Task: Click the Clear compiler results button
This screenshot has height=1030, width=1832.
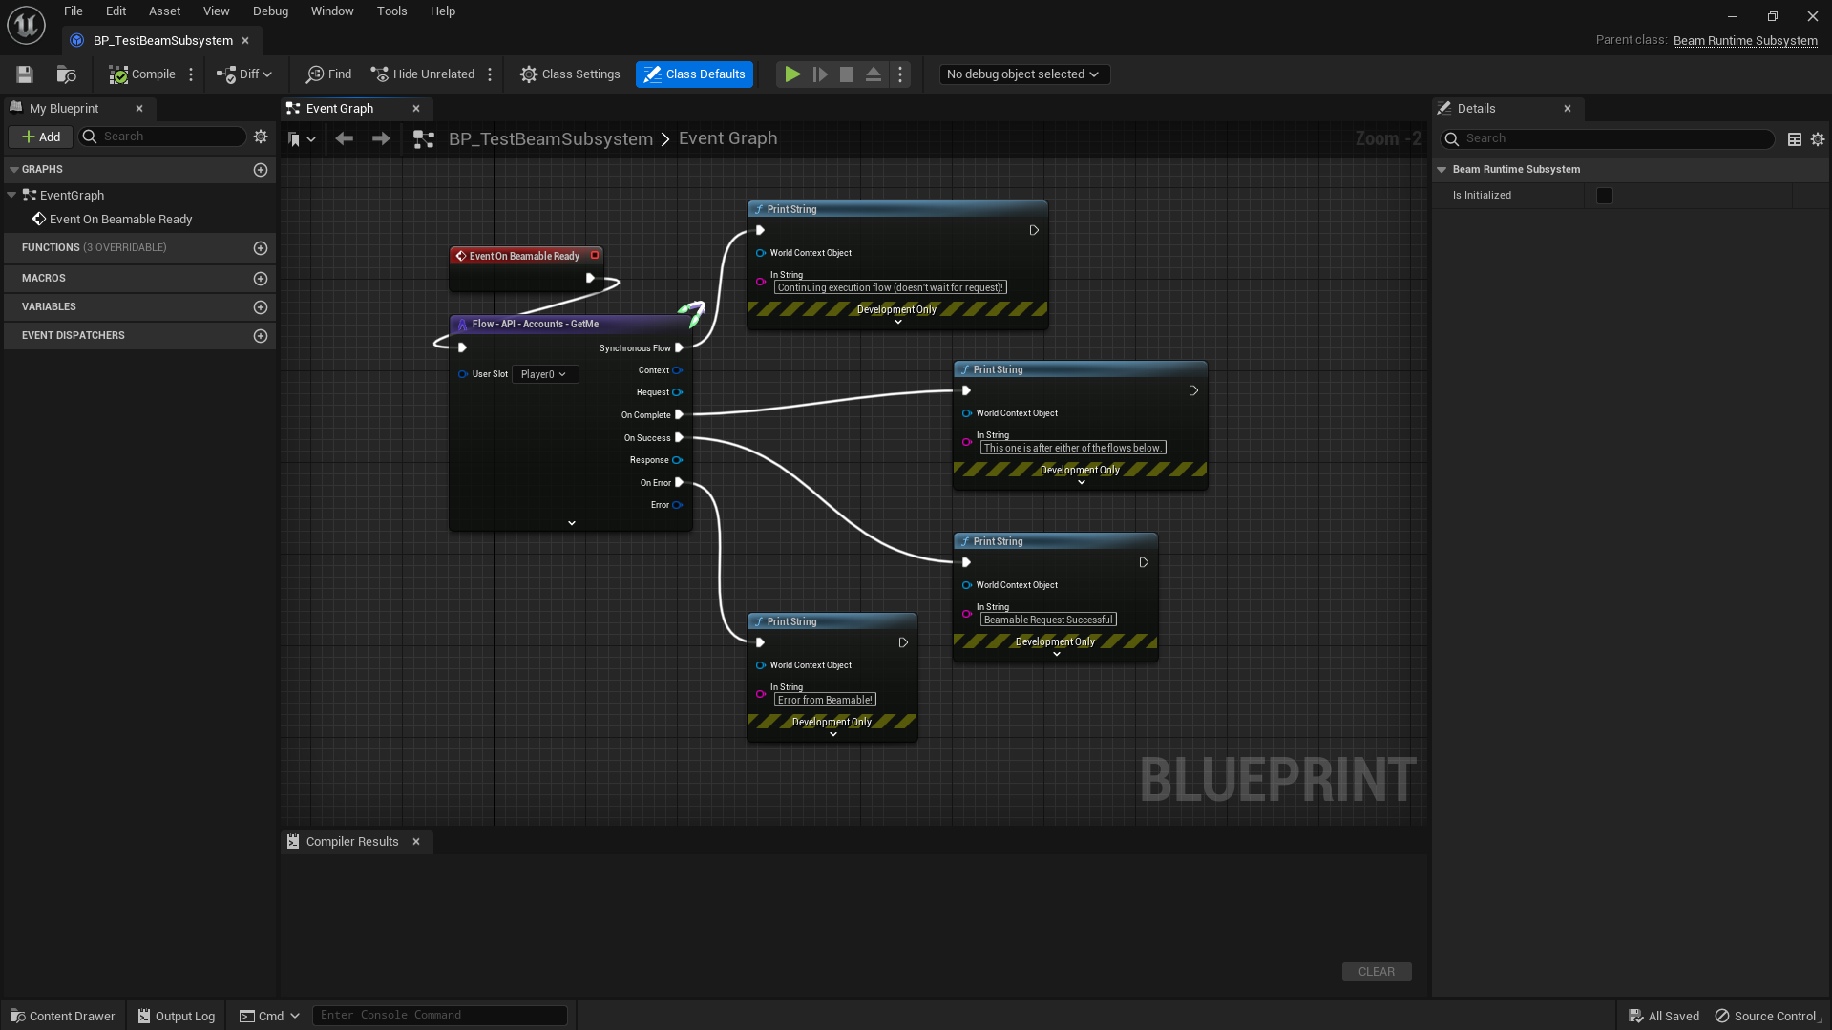Action: pos(1376,972)
